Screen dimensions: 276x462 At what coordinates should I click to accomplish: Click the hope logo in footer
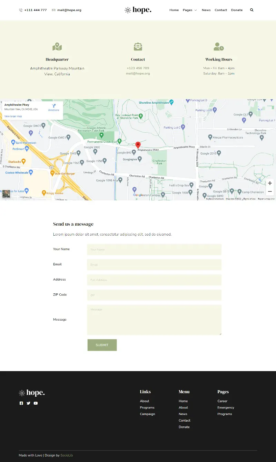click(x=32, y=393)
